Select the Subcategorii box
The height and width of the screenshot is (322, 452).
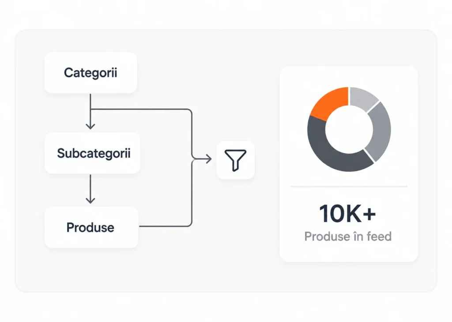point(93,153)
